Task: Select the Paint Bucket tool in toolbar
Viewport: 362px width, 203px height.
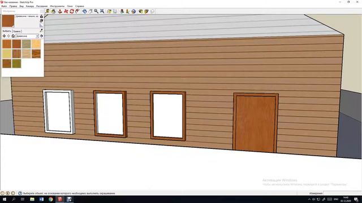Action: pyautogui.click(x=53, y=11)
